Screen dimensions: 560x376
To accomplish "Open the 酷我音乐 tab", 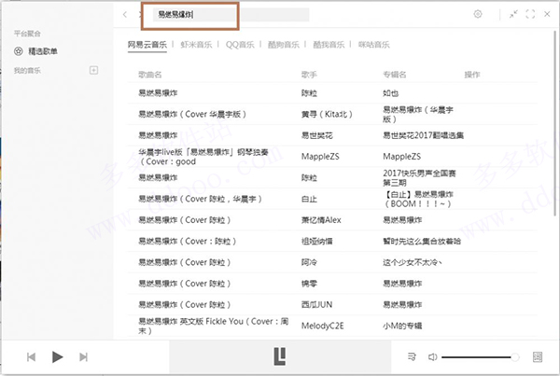I will coord(329,45).
